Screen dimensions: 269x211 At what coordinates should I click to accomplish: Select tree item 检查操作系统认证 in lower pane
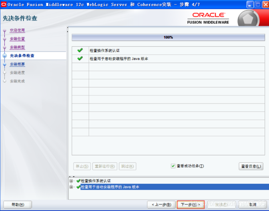pos(96,181)
